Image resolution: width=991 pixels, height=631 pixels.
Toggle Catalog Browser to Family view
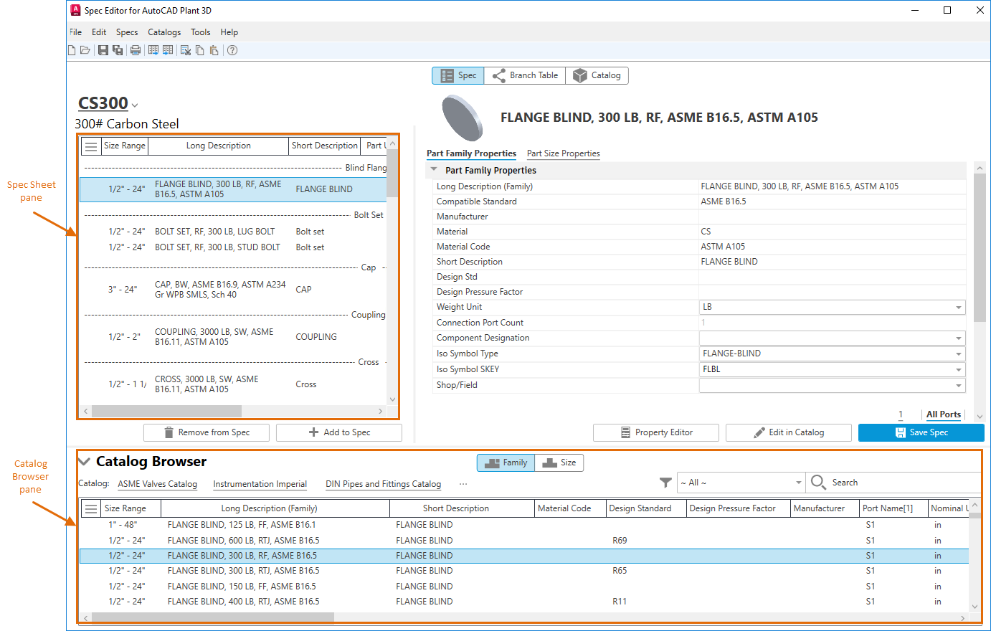pos(506,462)
